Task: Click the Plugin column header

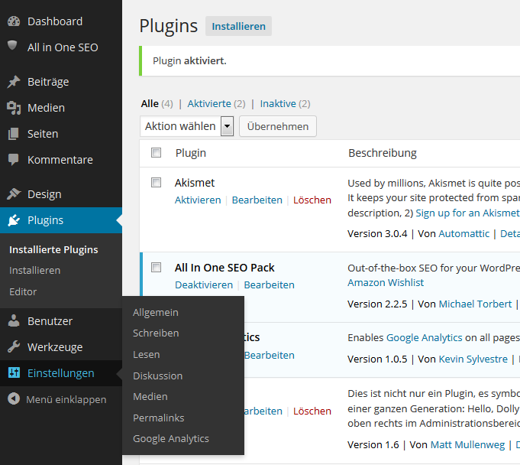Action: [x=191, y=153]
